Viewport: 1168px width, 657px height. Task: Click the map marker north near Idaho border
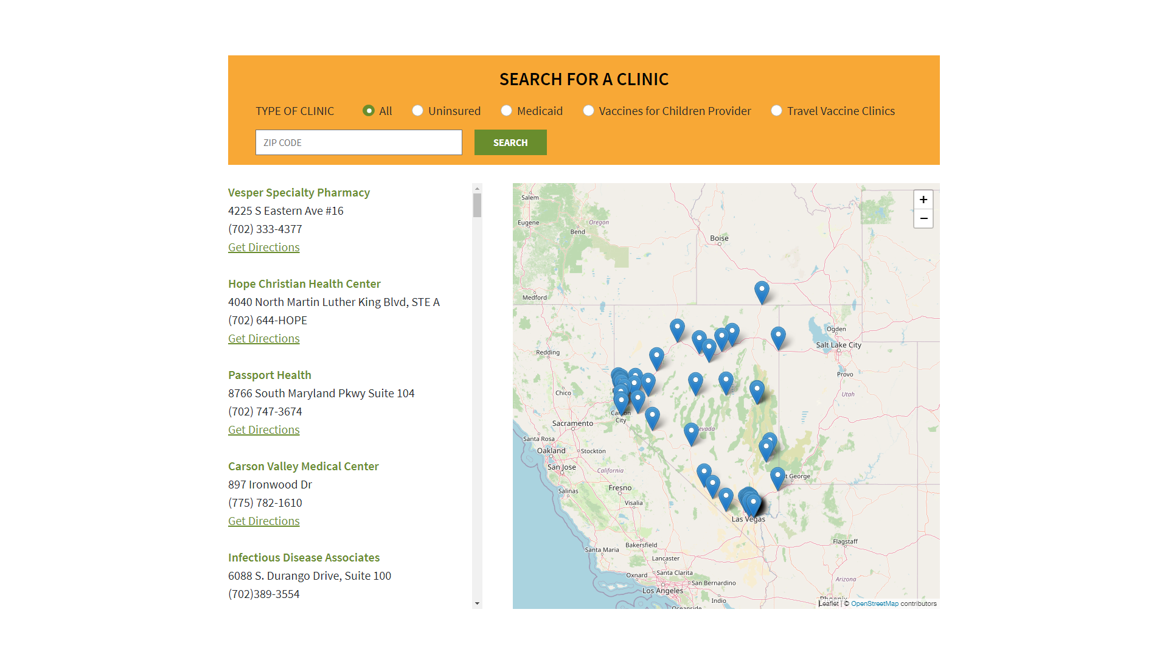pyautogui.click(x=761, y=291)
